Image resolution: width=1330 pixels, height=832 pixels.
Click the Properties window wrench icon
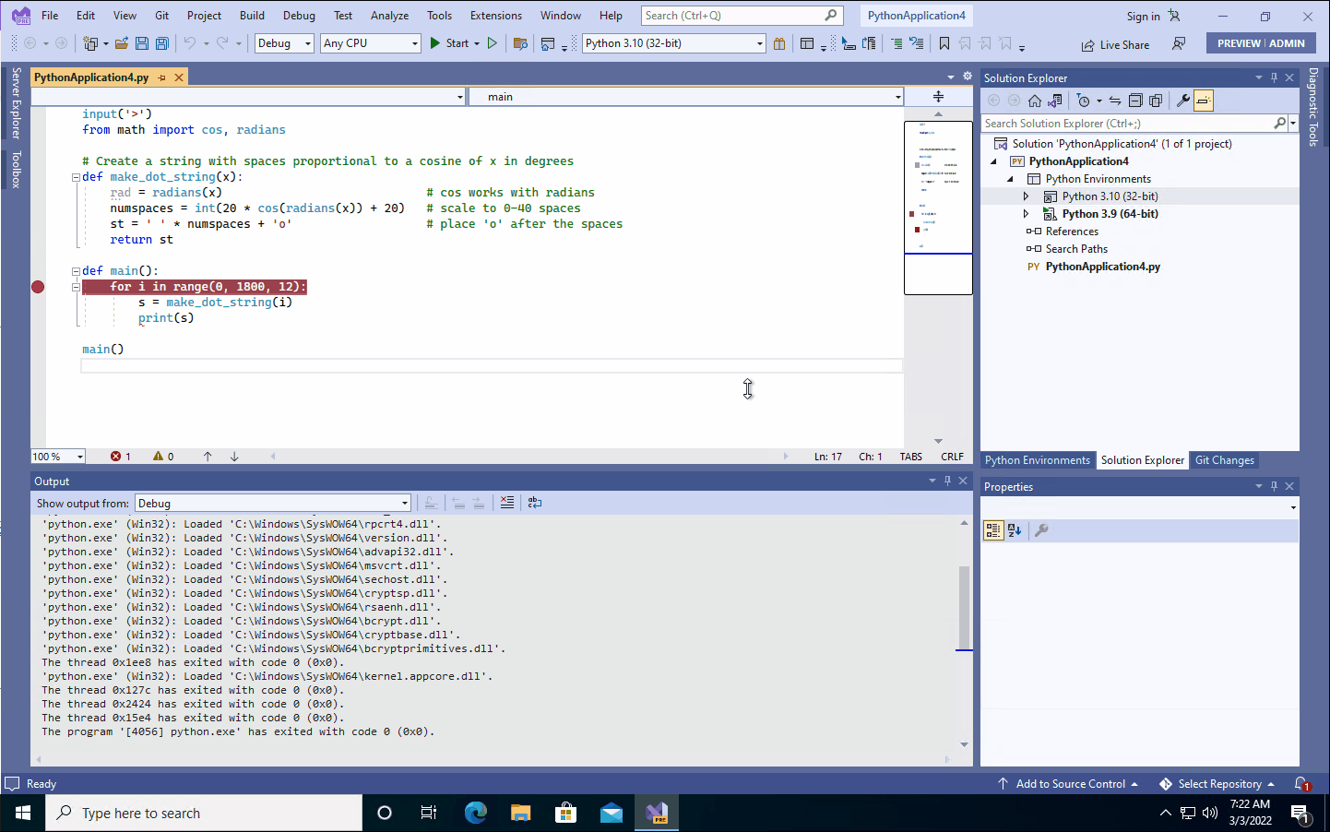pyautogui.click(x=1040, y=530)
